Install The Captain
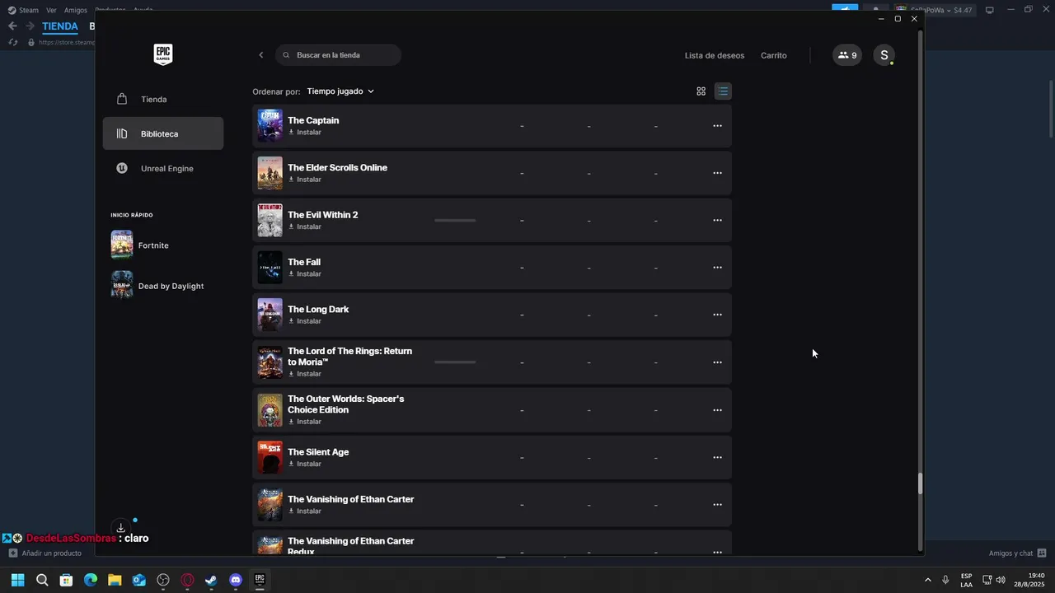Image resolution: width=1055 pixels, height=593 pixels. [x=305, y=133]
